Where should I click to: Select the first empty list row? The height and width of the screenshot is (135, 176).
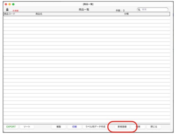pyautogui.click(x=87, y=18)
